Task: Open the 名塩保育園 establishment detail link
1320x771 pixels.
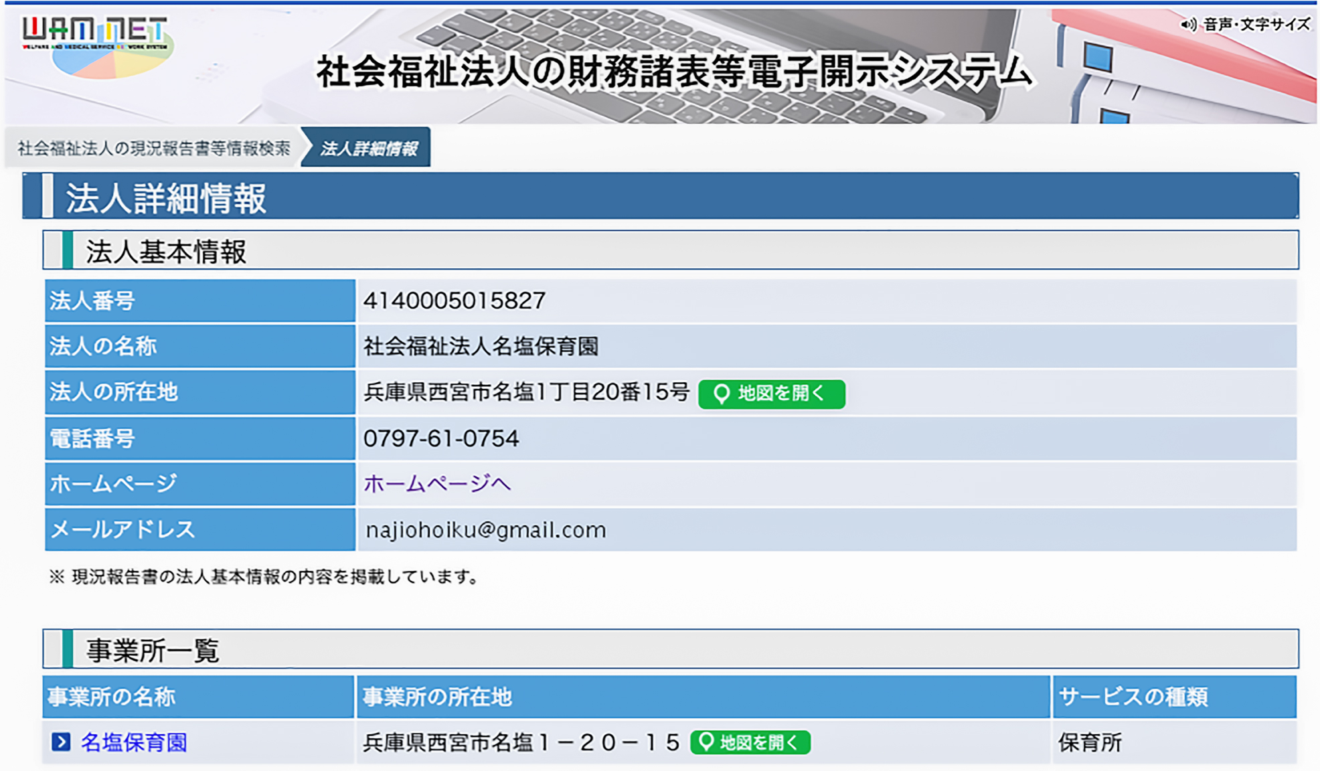Action: (133, 742)
